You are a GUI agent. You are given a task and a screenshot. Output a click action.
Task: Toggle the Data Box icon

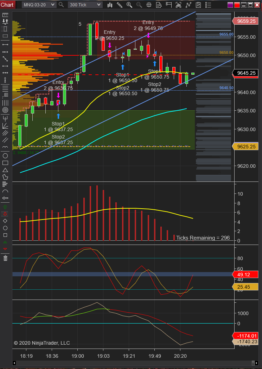click(x=159, y=5)
